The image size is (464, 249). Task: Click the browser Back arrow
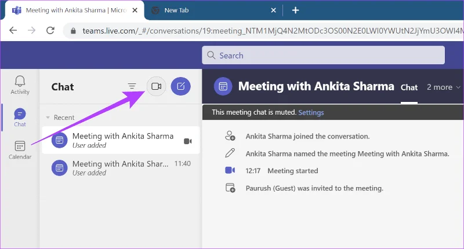[13, 31]
